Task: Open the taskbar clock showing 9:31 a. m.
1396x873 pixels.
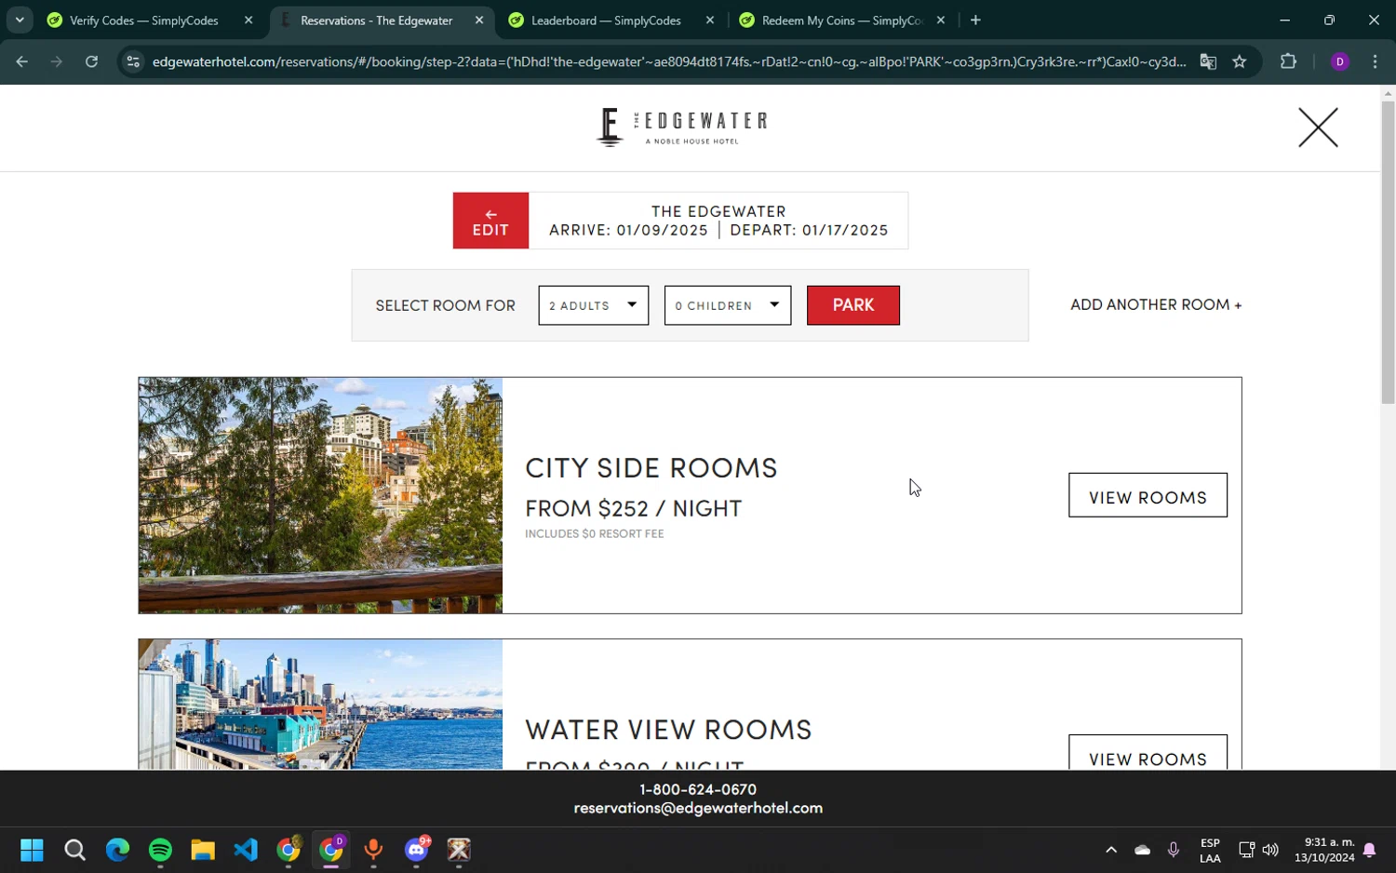Action: (1324, 850)
